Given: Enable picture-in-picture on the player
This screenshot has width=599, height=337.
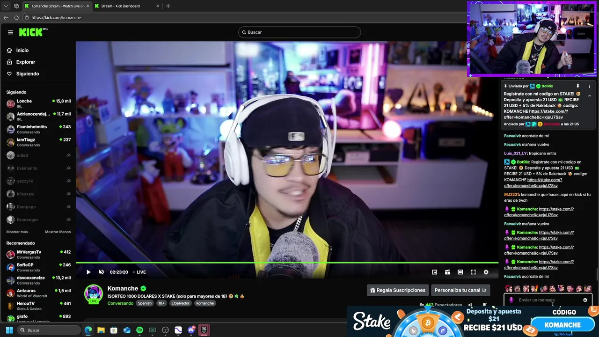Looking at the screenshot, I should pyautogui.click(x=434, y=272).
